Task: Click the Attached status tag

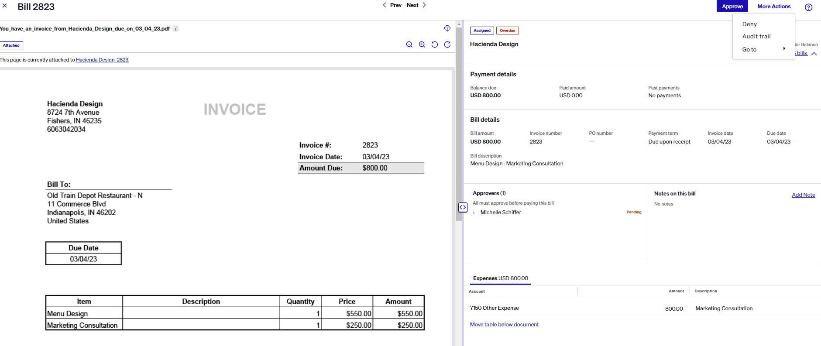Action: (11, 45)
